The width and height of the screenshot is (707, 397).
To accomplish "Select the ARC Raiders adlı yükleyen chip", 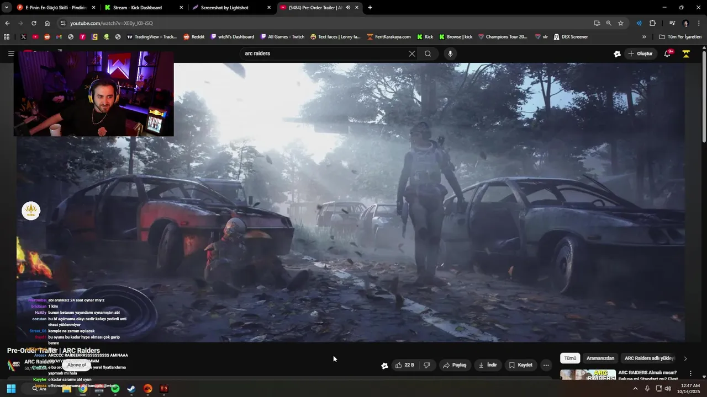I will click(x=650, y=358).
